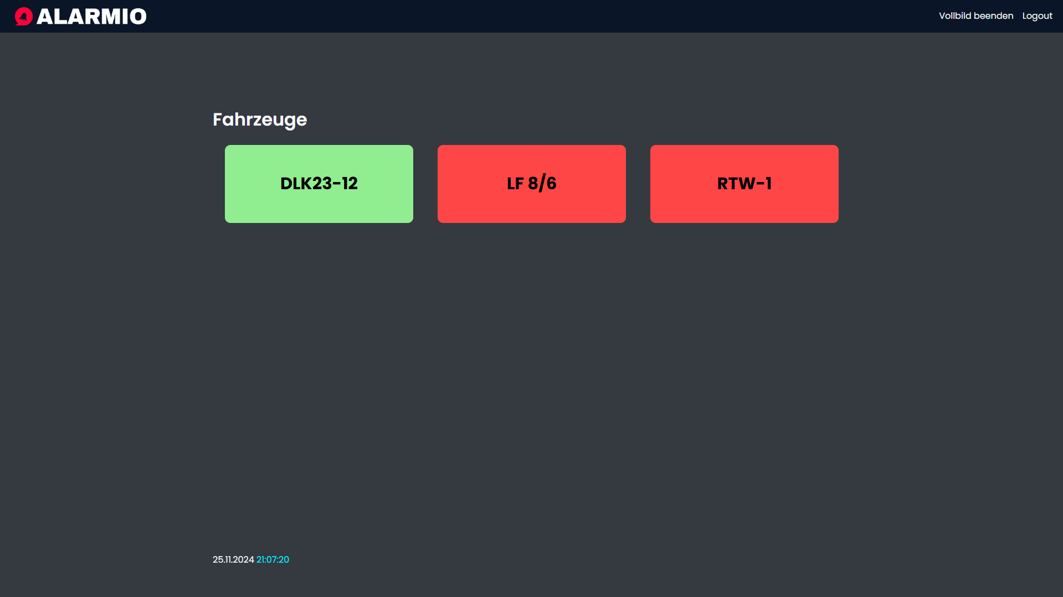The width and height of the screenshot is (1063, 597).
Task: Open the ALARMIO home wordmark
Action: 91,17
